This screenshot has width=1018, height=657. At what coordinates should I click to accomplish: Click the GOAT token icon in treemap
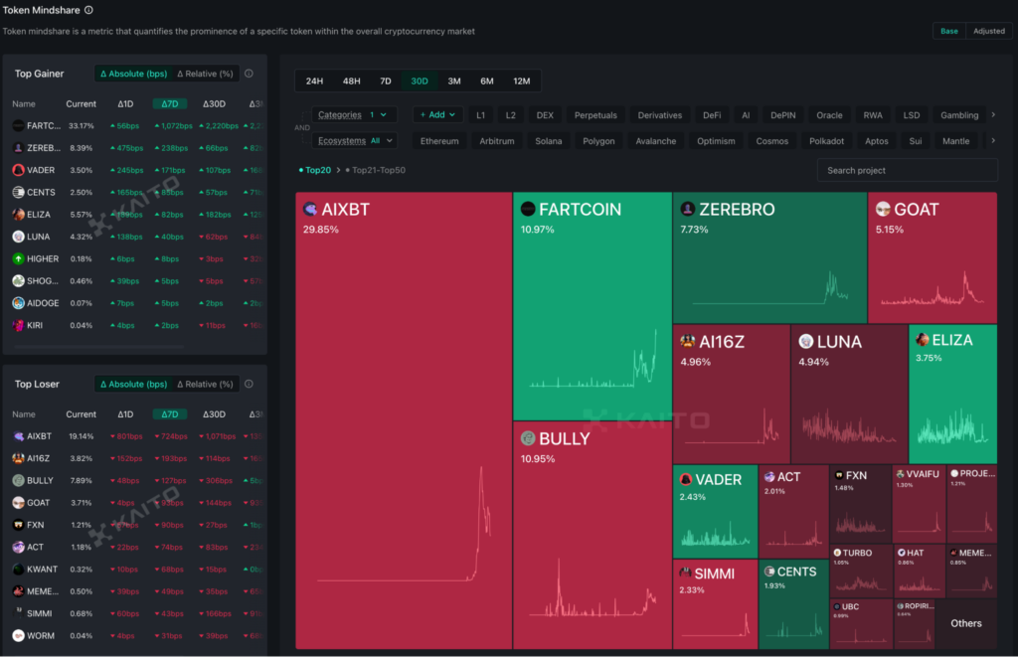pyautogui.click(x=883, y=209)
